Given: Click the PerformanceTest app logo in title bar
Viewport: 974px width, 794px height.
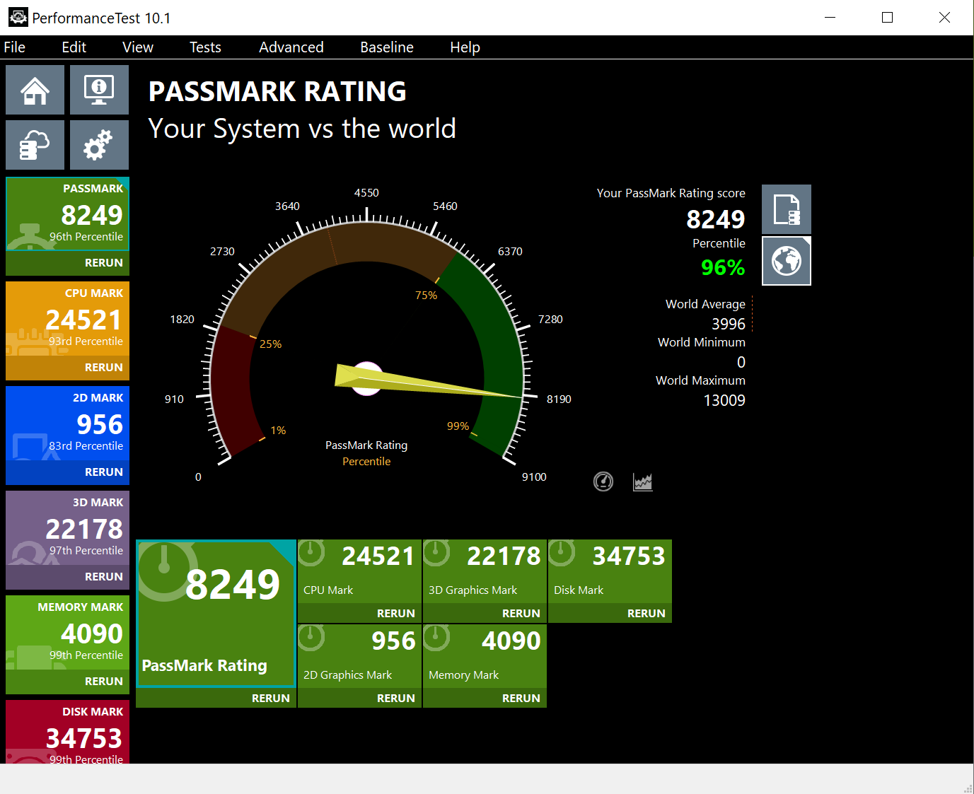Looking at the screenshot, I should [x=18, y=18].
